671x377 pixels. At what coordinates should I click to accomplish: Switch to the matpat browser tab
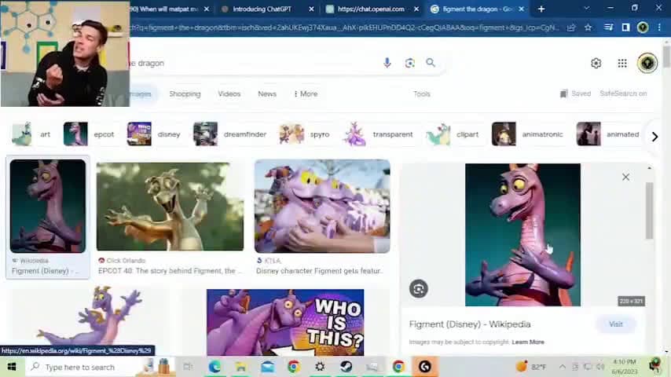[x=165, y=9]
